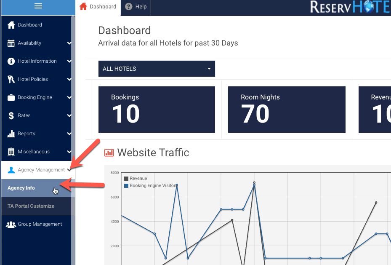The image size is (391, 265).
Task: Expand the Rates chevron
Action: click(x=69, y=115)
